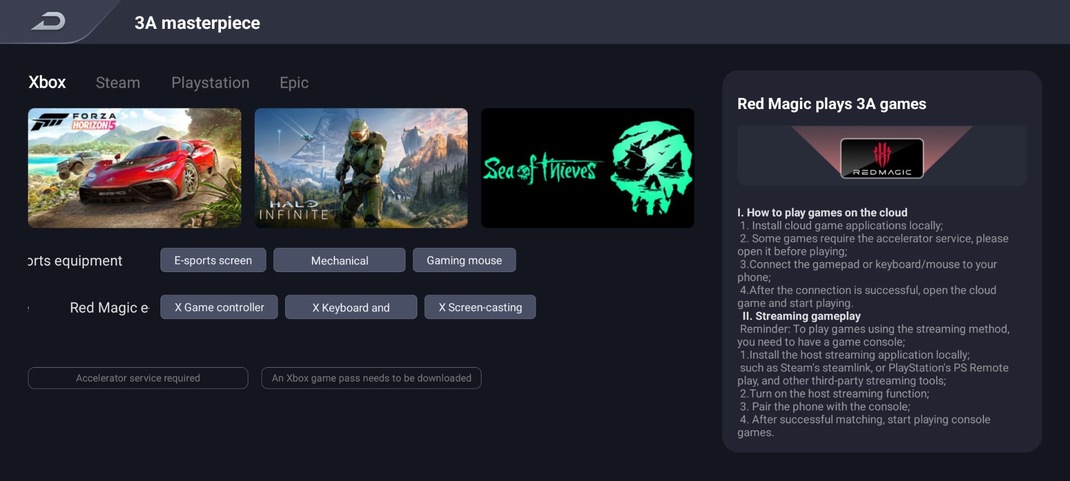
Task: Click the 3A masterpiece title
Action: click(x=197, y=23)
